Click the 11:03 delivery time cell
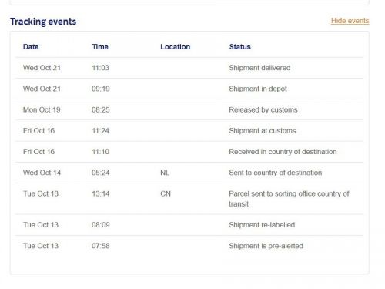This screenshot has width=385, height=289. 101,68
